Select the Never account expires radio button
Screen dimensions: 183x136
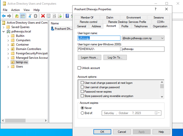(x=82, y=108)
